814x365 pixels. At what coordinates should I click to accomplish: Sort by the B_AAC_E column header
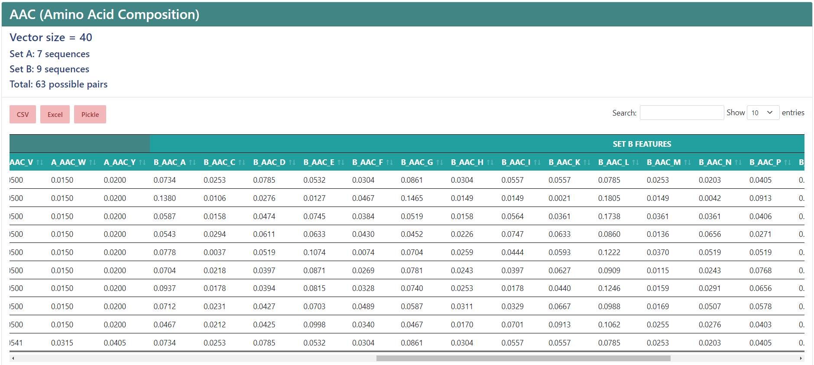tap(319, 162)
